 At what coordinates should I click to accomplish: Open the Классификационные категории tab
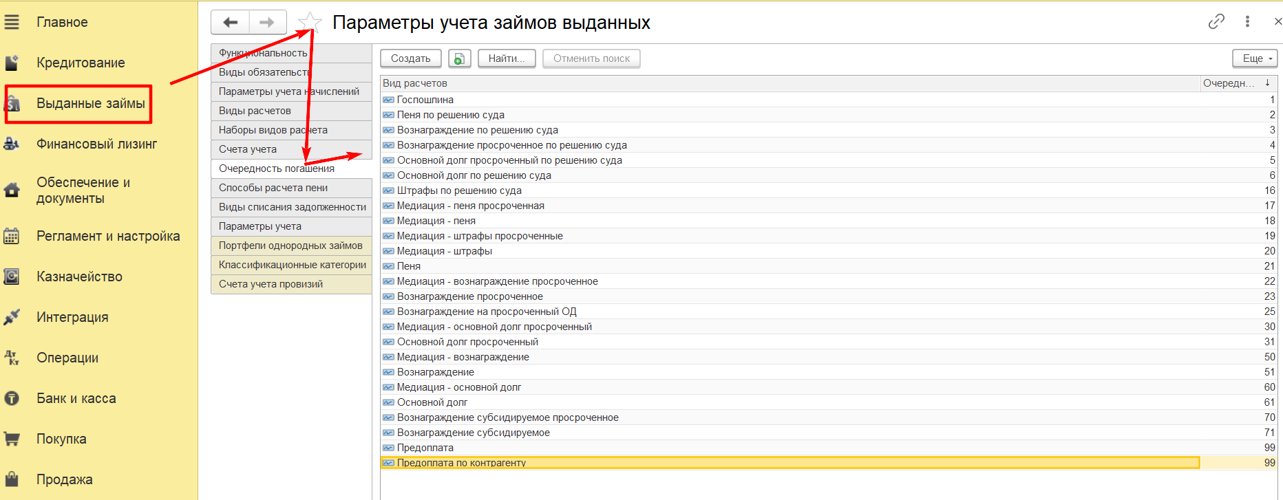pos(291,265)
